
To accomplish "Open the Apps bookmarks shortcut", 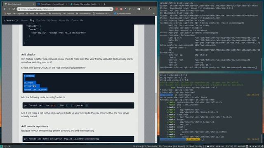I will click(x=7, y=14).
